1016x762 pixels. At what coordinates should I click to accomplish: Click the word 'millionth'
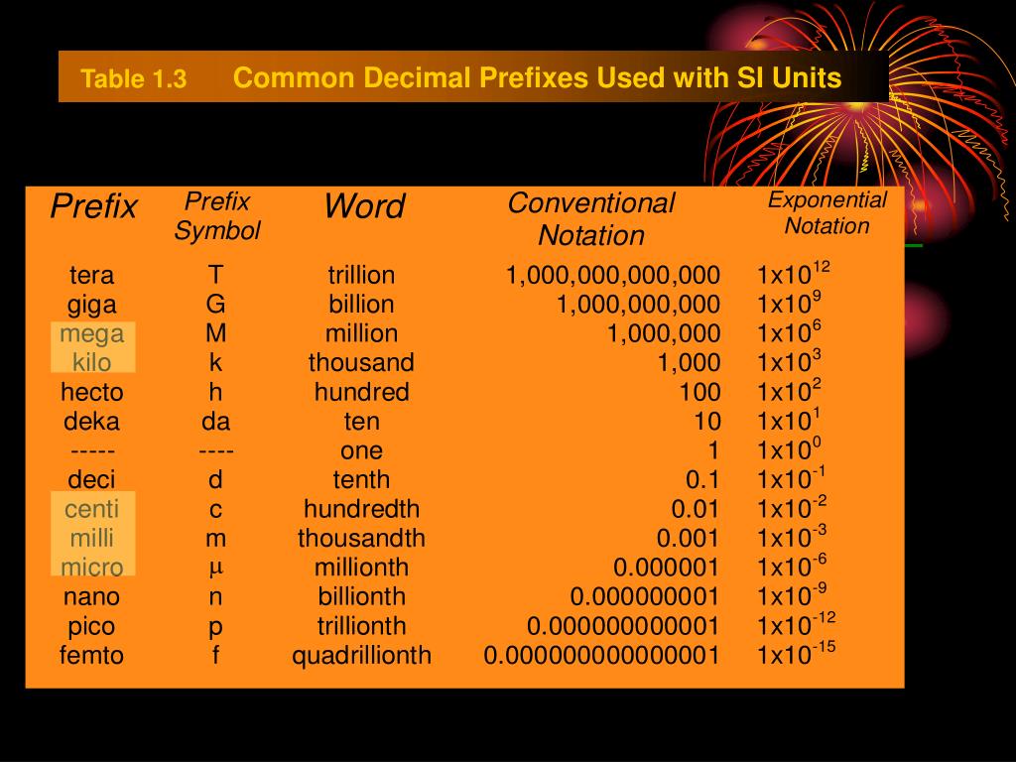[361, 568]
